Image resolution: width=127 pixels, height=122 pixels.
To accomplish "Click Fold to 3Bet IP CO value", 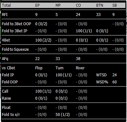I will [84, 31].
